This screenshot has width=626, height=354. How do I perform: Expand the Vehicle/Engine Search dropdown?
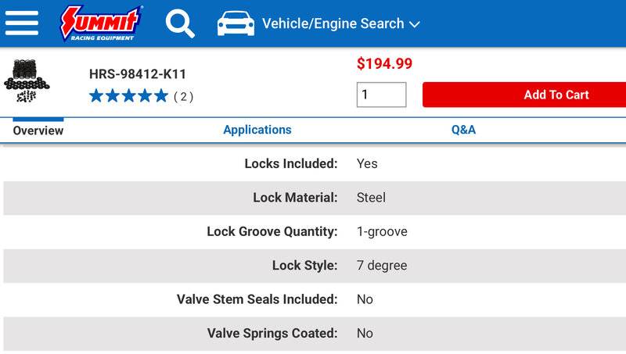(x=340, y=23)
